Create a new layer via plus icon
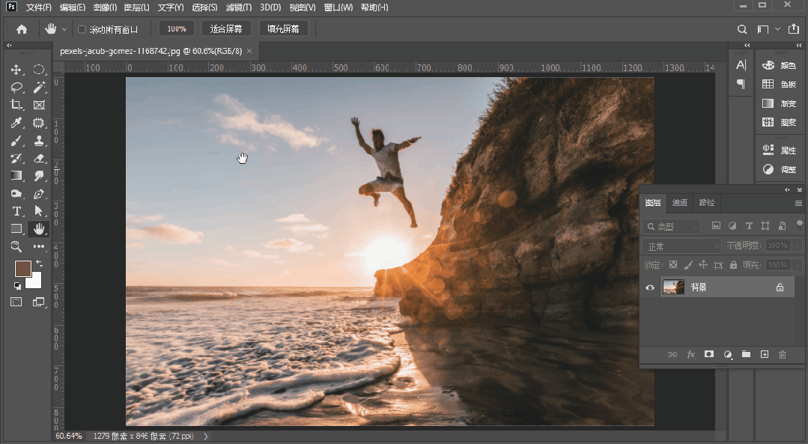 click(765, 354)
